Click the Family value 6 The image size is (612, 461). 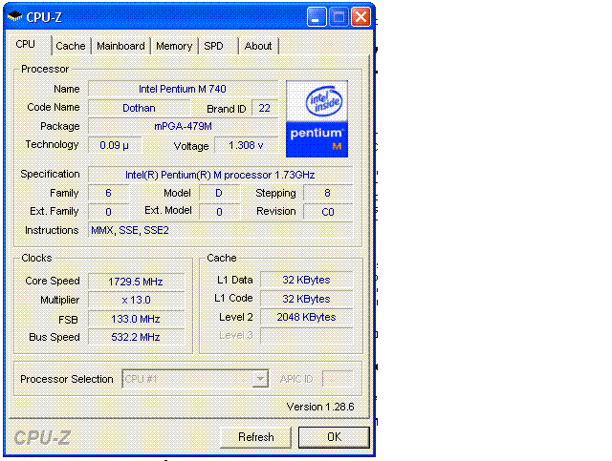pos(108,193)
